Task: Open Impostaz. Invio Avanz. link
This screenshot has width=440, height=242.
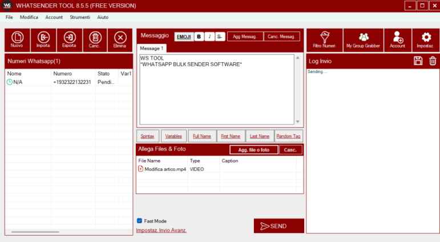Action: pyautogui.click(x=162, y=231)
